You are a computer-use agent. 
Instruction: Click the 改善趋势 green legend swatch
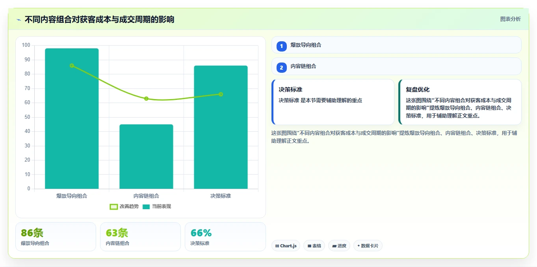pyautogui.click(x=113, y=206)
